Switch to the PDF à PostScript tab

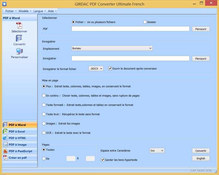pyautogui.click(x=20, y=151)
